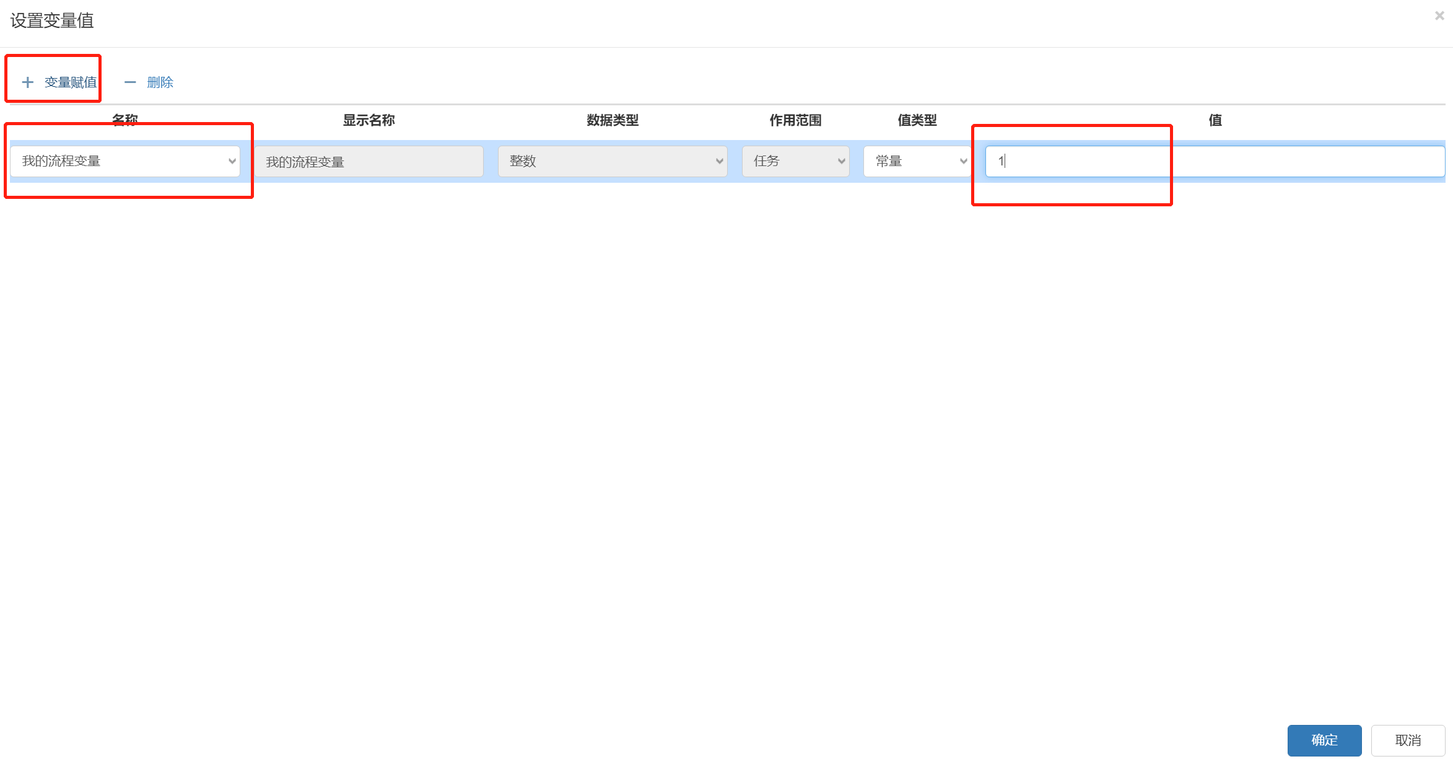
Task: Open the 值类型 dropdown showing 常量
Action: click(x=917, y=161)
